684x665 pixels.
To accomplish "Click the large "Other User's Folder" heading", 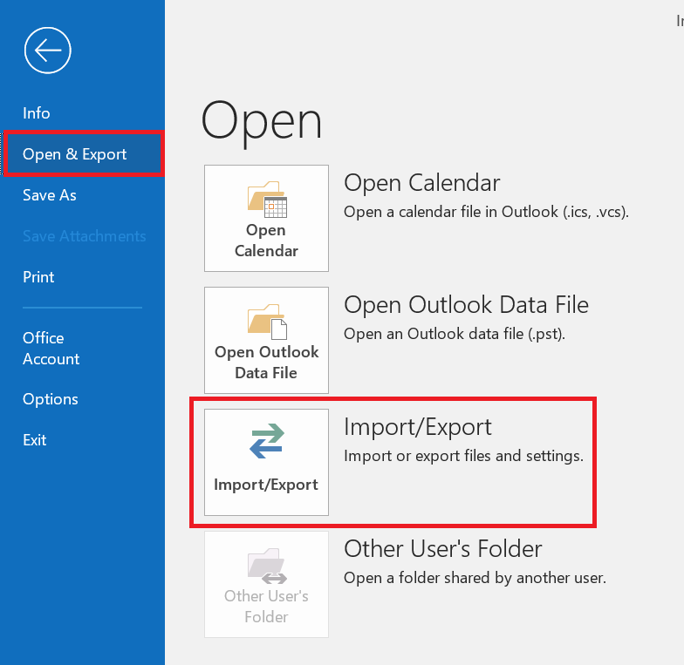I will click(443, 549).
